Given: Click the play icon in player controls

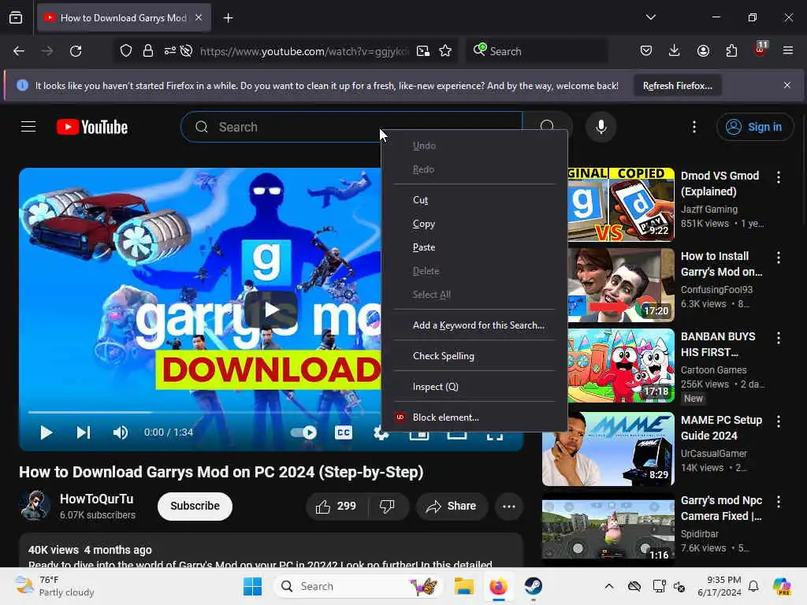Looking at the screenshot, I should (x=46, y=432).
